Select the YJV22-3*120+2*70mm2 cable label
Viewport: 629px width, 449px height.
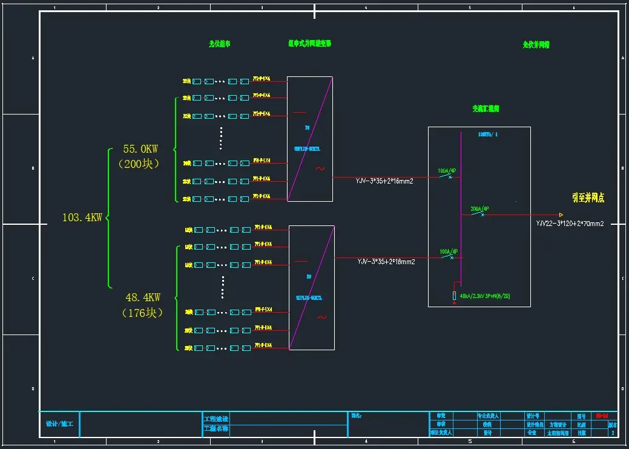click(x=570, y=224)
